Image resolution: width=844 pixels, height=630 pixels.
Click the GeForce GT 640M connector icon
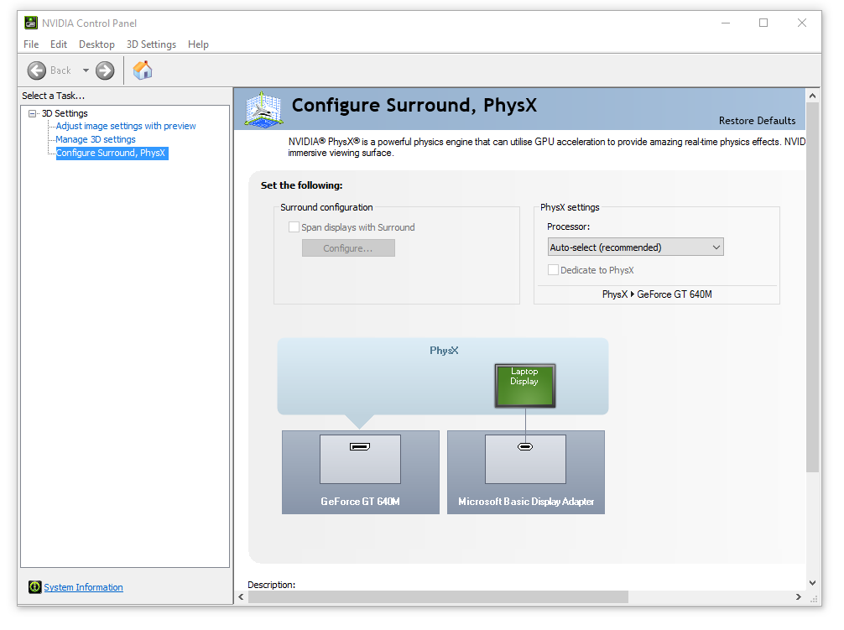360,446
